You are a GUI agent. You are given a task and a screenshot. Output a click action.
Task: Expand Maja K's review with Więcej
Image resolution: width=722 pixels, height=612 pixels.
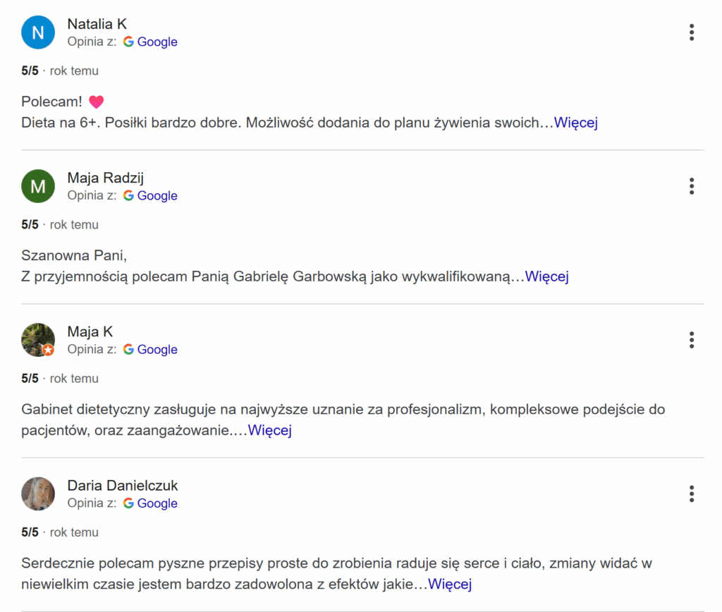(269, 430)
